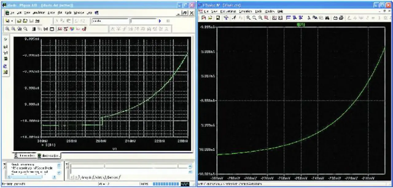
Task: Open the Simulate menu in LTspice
Action: point(245,11)
